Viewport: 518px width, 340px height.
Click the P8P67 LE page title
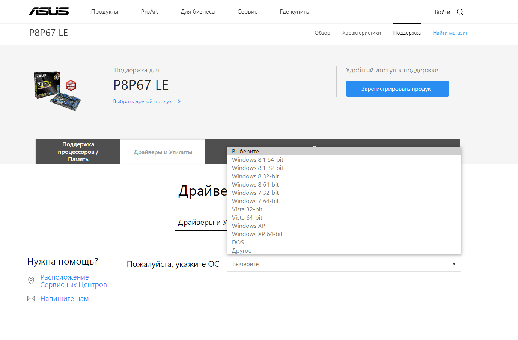[x=49, y=33]
